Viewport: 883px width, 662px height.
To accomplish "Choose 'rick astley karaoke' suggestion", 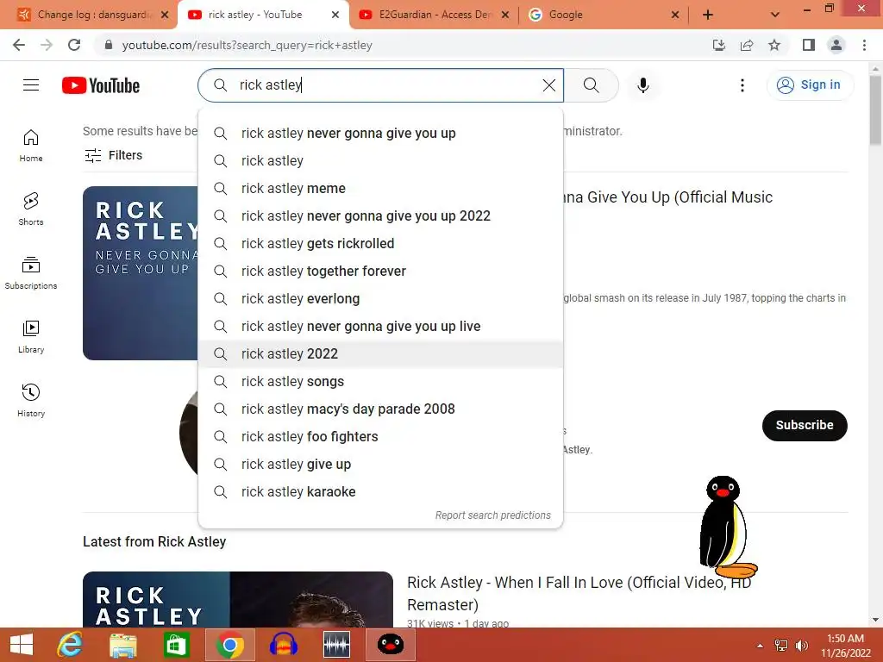I will [380, 492].
